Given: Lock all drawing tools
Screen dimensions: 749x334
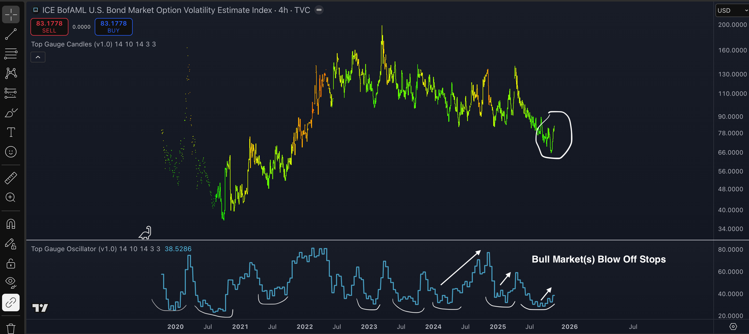Looking at the screenshot, I should pyautogui.click(x=11, y=263).
